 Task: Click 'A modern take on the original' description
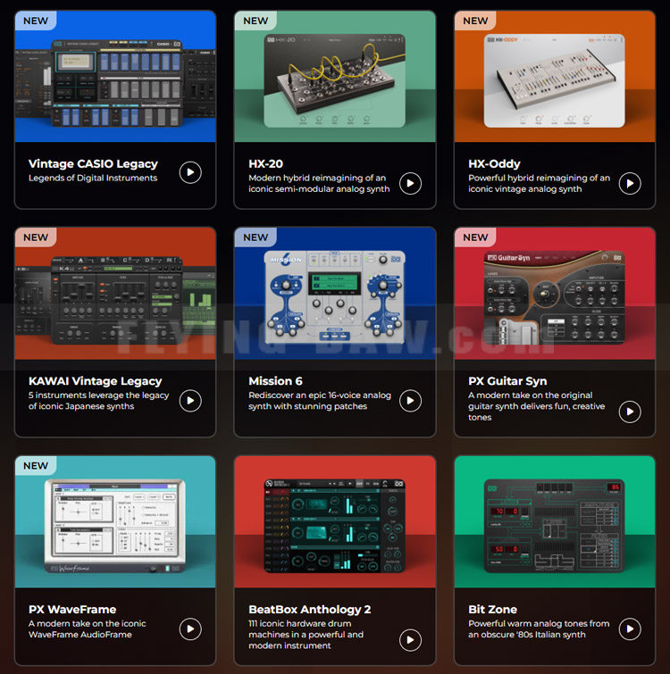click(537, 406)
